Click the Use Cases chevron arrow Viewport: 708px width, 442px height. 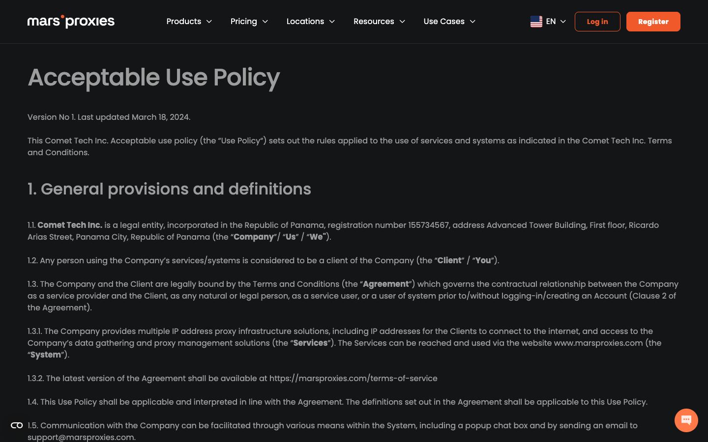click(472, 22)
